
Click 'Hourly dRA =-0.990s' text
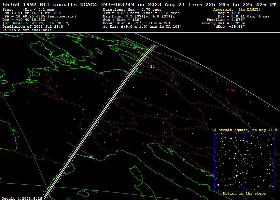[x=223, y=23]
